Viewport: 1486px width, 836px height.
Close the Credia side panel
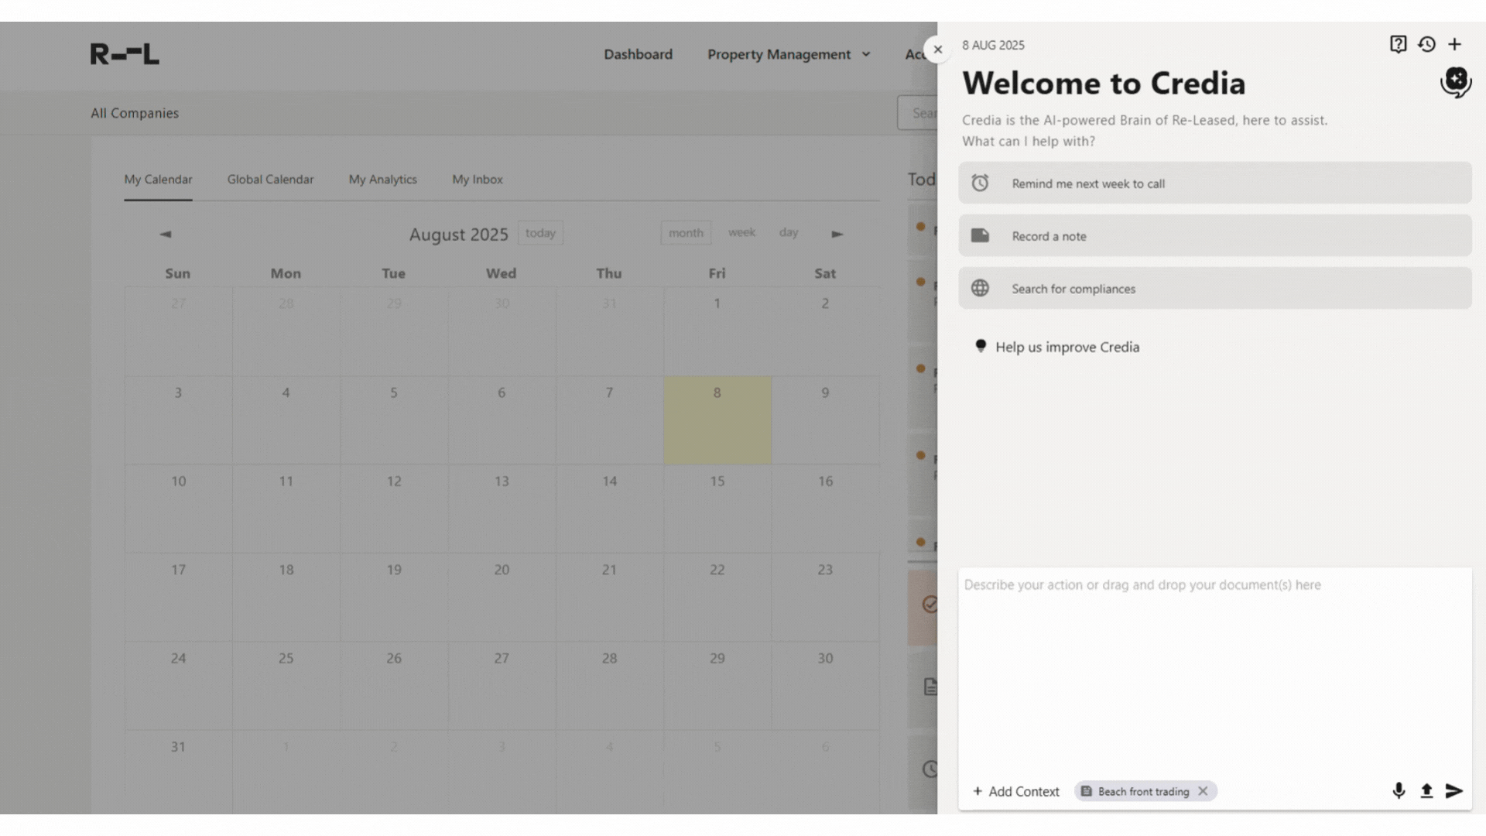[x=937, y=50]
